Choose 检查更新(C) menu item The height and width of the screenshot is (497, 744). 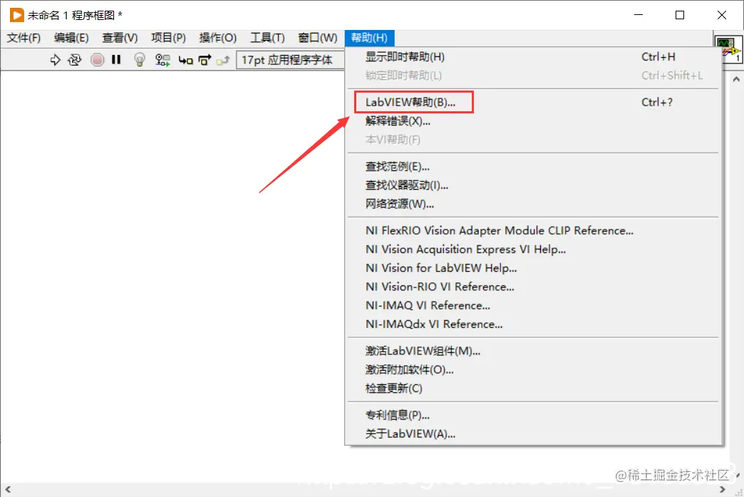click(534, 389)
